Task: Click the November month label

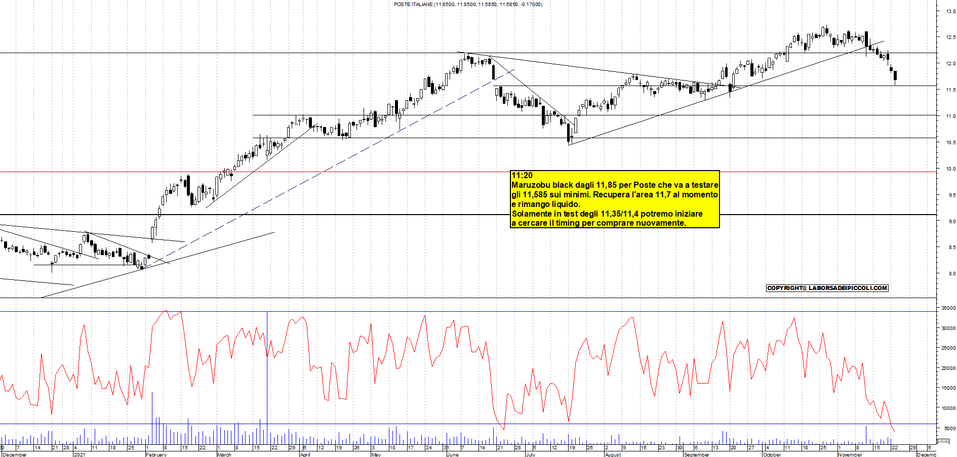Action: [x=850, y=454]
